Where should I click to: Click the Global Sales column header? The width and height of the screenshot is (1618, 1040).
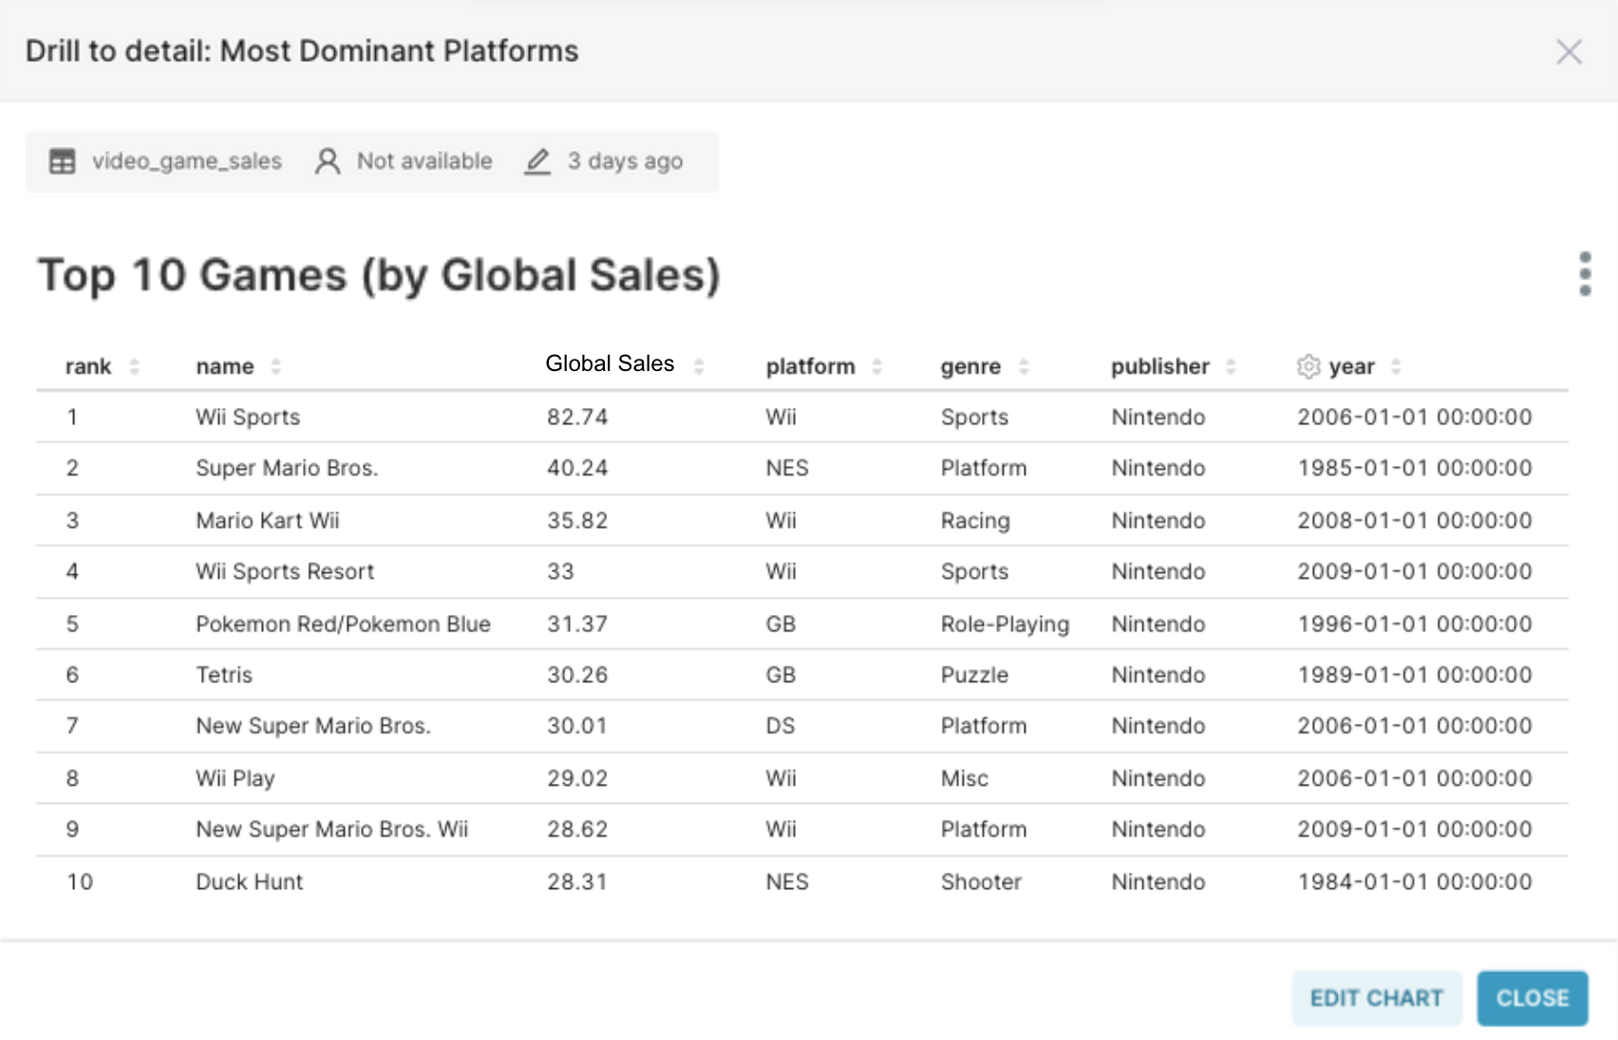tap(610, 363)
